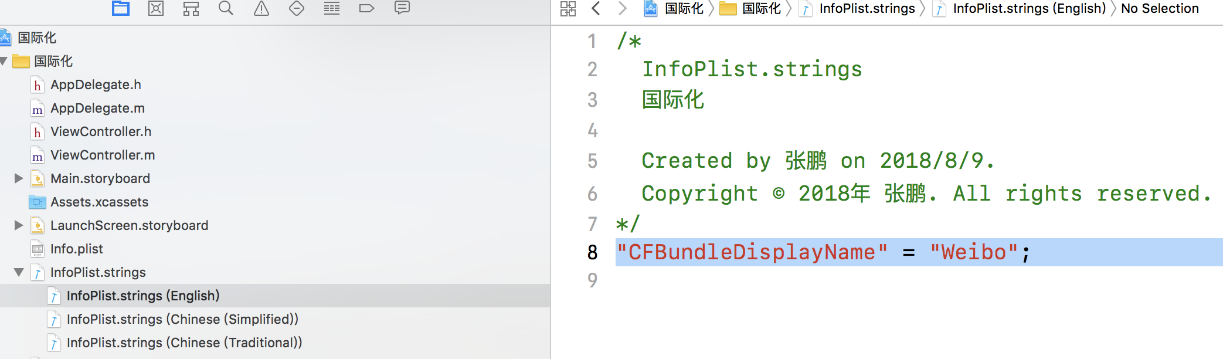Open the Debug navigator lines icon

coord(332,8)
